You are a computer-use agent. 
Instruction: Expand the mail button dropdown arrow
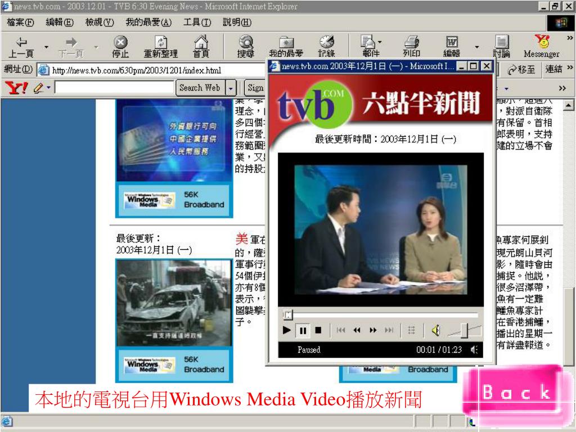click(380, 42)
